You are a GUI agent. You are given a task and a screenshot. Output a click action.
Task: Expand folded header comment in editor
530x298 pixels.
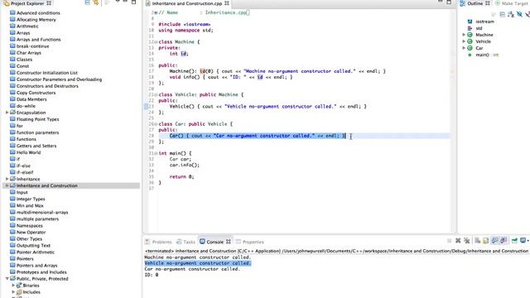click(x=156, y=12)
